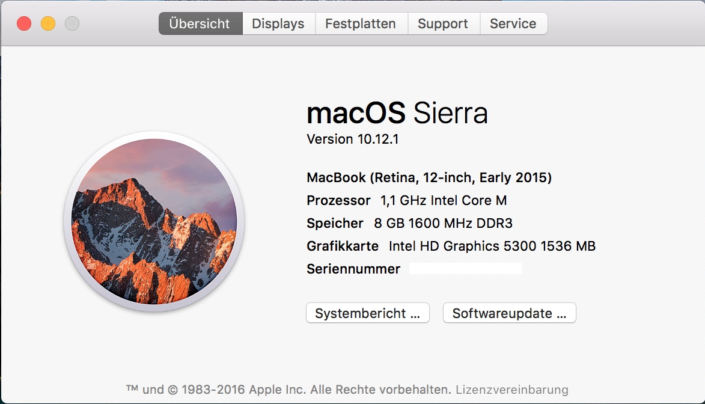Image resolution: width=705 pixels, height=404 pixels.
Task: Click the macOS Sierra title text
Action: pos(397,112)
